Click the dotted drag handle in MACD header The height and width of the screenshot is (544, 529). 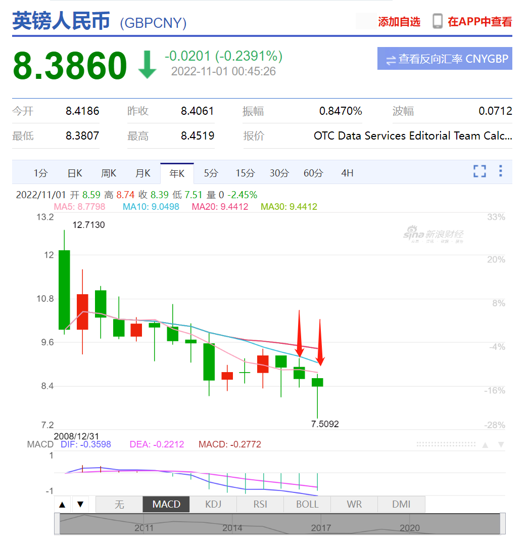pyautogui.click(x=446, y=444)
